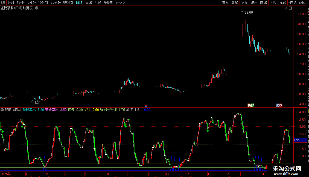Open F10 company information
309x177 pixels.
pyautogui.click(x=273, y=2)
